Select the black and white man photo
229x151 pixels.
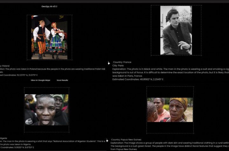point(176,30)
